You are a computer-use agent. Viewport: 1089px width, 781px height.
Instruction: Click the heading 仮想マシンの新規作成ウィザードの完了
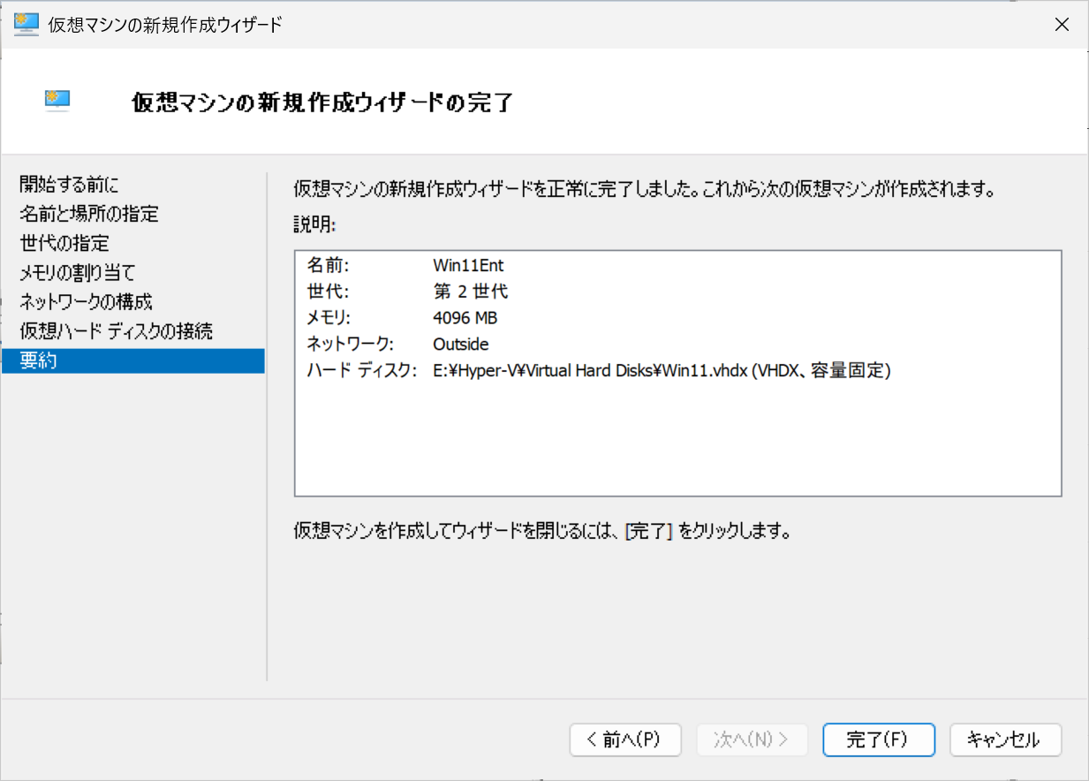(x=322, y=102)
